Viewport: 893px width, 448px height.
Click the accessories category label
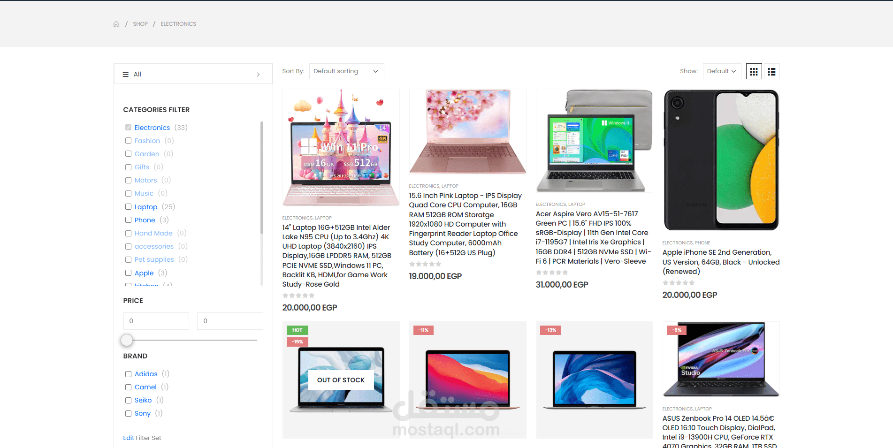tap(154, 246)
